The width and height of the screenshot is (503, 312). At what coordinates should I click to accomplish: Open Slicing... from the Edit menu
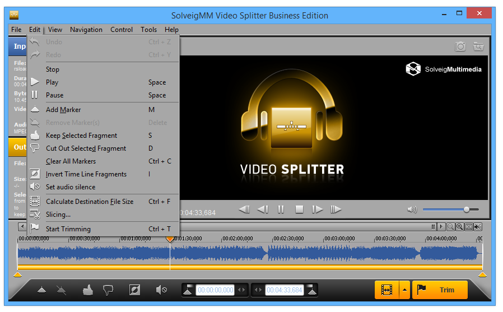pyautogui.click(x=103, y=214)
